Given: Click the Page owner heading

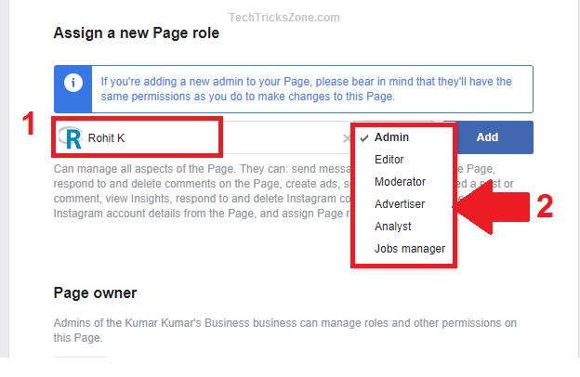Looking at the screenshot, I should tap(95, 293).
